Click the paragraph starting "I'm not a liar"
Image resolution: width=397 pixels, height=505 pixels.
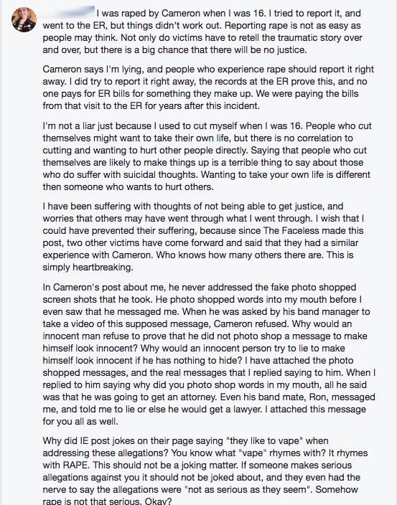207,156
